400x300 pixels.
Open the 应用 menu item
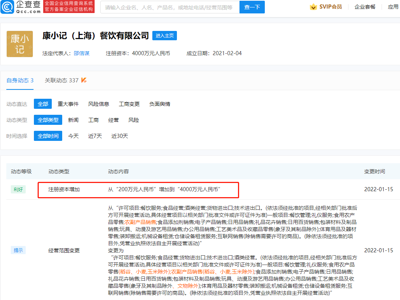click(393, 7)
